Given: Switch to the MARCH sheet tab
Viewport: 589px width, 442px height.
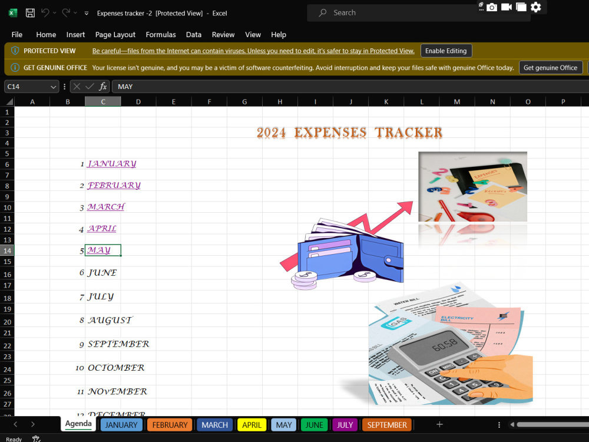Looking at the screenshot, I should click(x=214, y=425).
